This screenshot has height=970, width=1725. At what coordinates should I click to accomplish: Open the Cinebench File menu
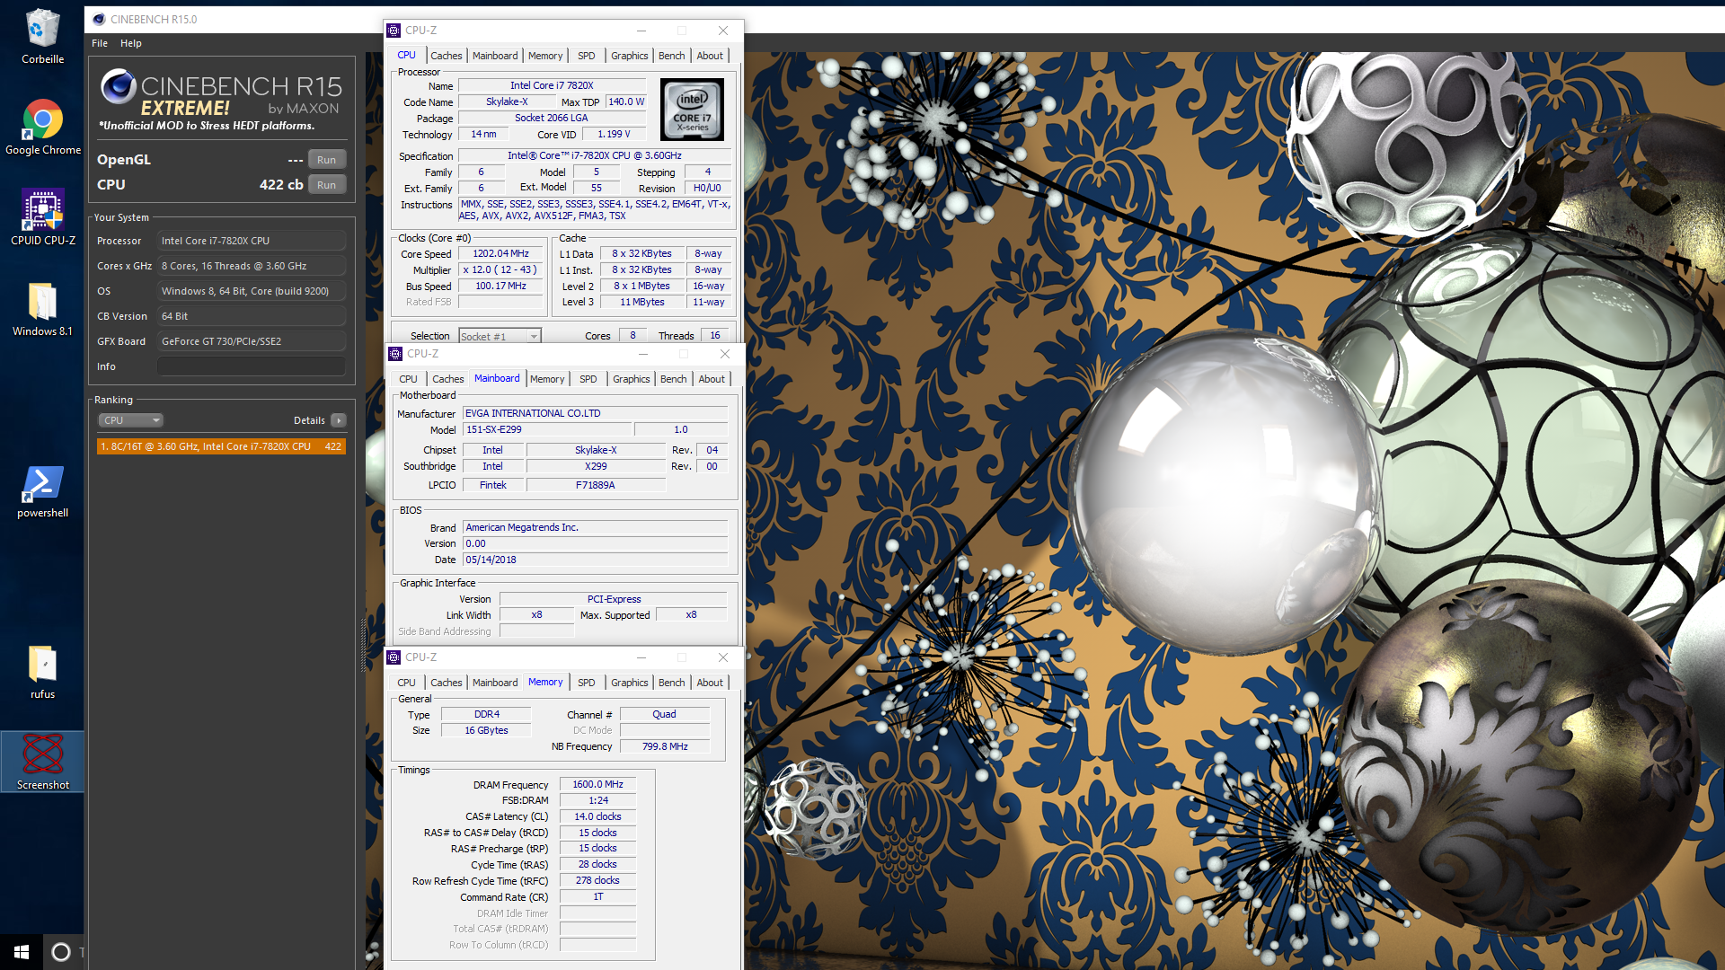click(x=100, y=43)
